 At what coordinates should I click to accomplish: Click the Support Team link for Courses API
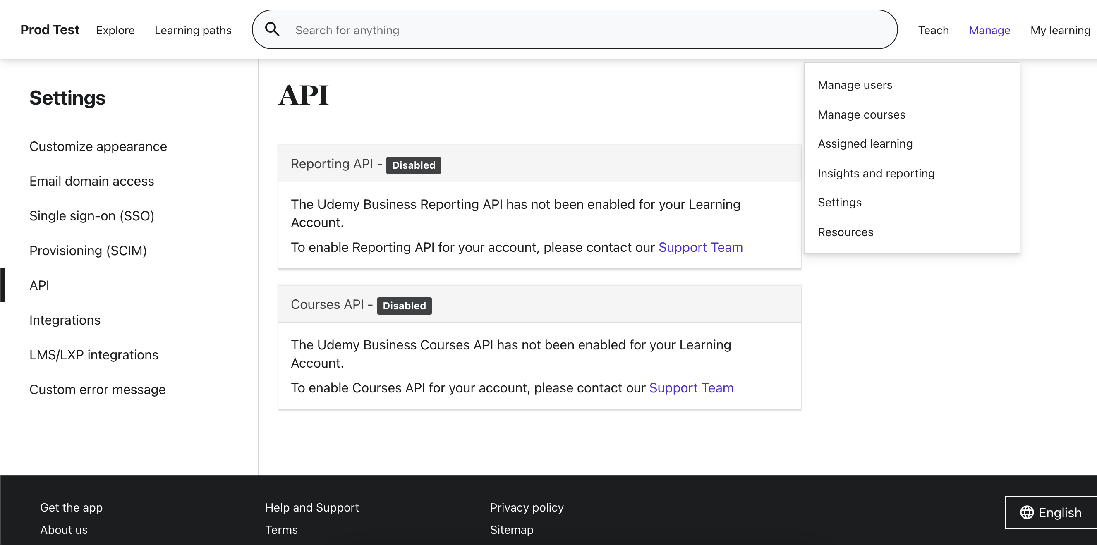pyautogui.click(x=691, y=387)
